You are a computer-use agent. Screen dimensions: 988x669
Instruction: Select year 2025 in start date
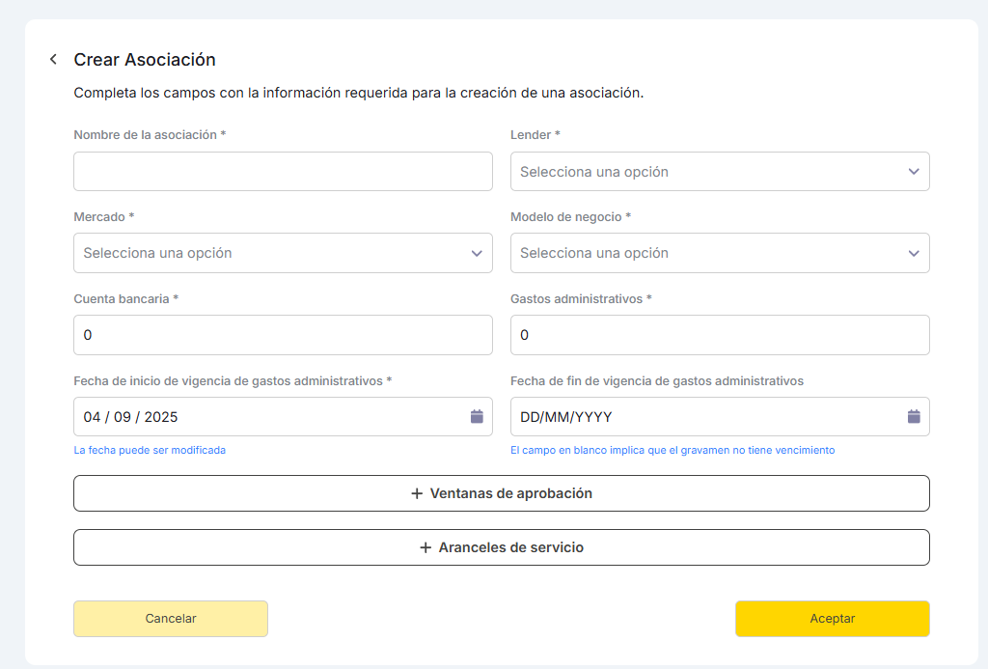point(161,417)
